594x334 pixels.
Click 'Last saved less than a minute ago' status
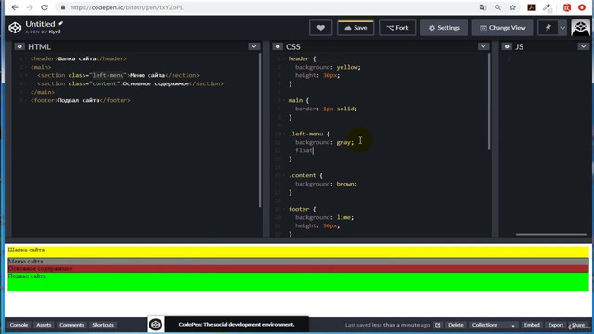(x=388, y=325)
